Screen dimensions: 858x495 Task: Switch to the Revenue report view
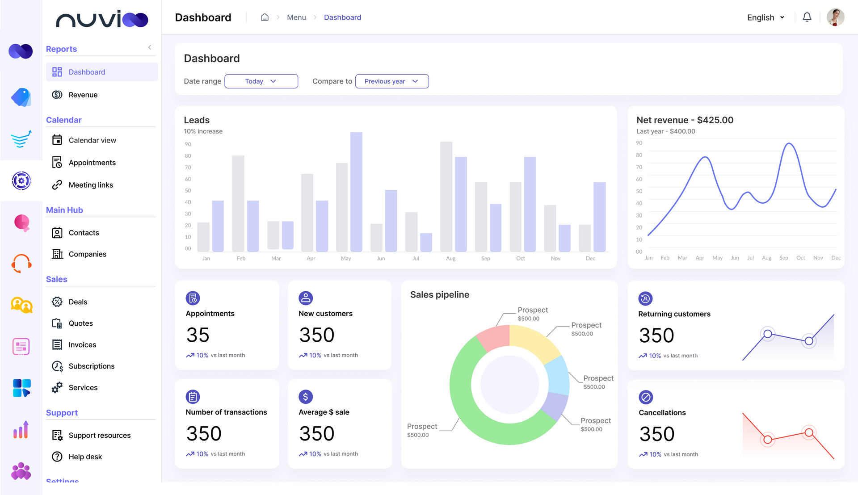click(83, 94)
